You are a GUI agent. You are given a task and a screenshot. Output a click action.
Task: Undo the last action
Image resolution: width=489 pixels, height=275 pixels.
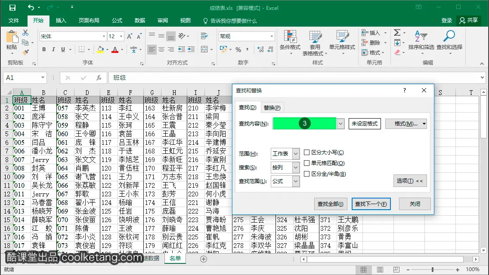[x=31, y=7]
